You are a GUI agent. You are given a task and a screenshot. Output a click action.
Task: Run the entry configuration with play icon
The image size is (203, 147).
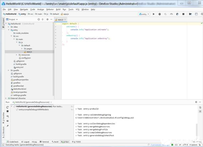pyautogui.click(x=154, y=14)
